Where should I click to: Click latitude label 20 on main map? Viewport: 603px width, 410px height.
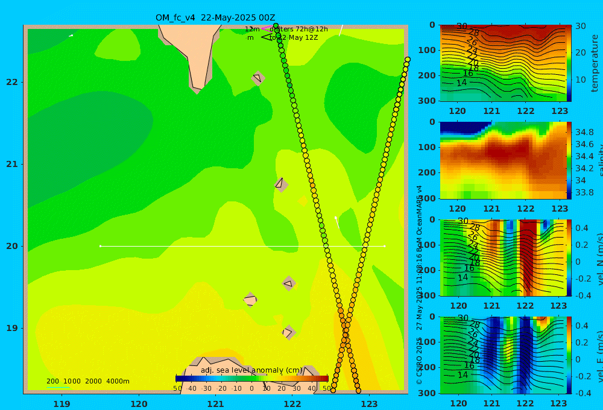tap(12, 246)
